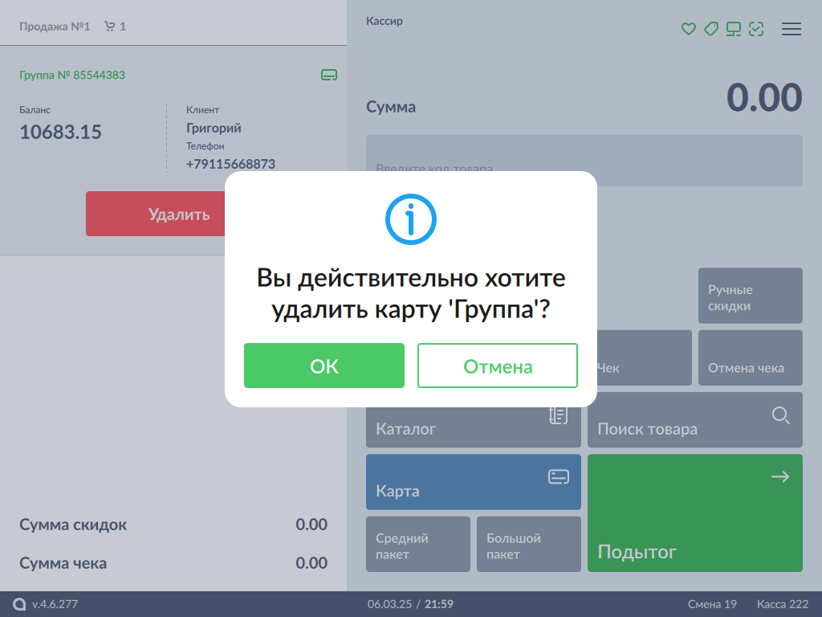The height and width of the screenshot is (617, 822).
Task: Click the cart icon next to Продажа №1
Action: (x=109, y=27)
